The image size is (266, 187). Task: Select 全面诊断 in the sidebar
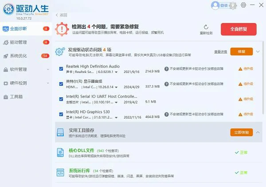click(x=26, y=29)
